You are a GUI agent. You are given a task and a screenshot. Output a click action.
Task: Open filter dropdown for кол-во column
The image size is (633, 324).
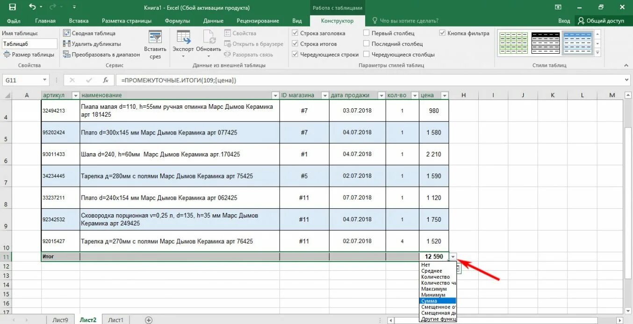point(415,95)
